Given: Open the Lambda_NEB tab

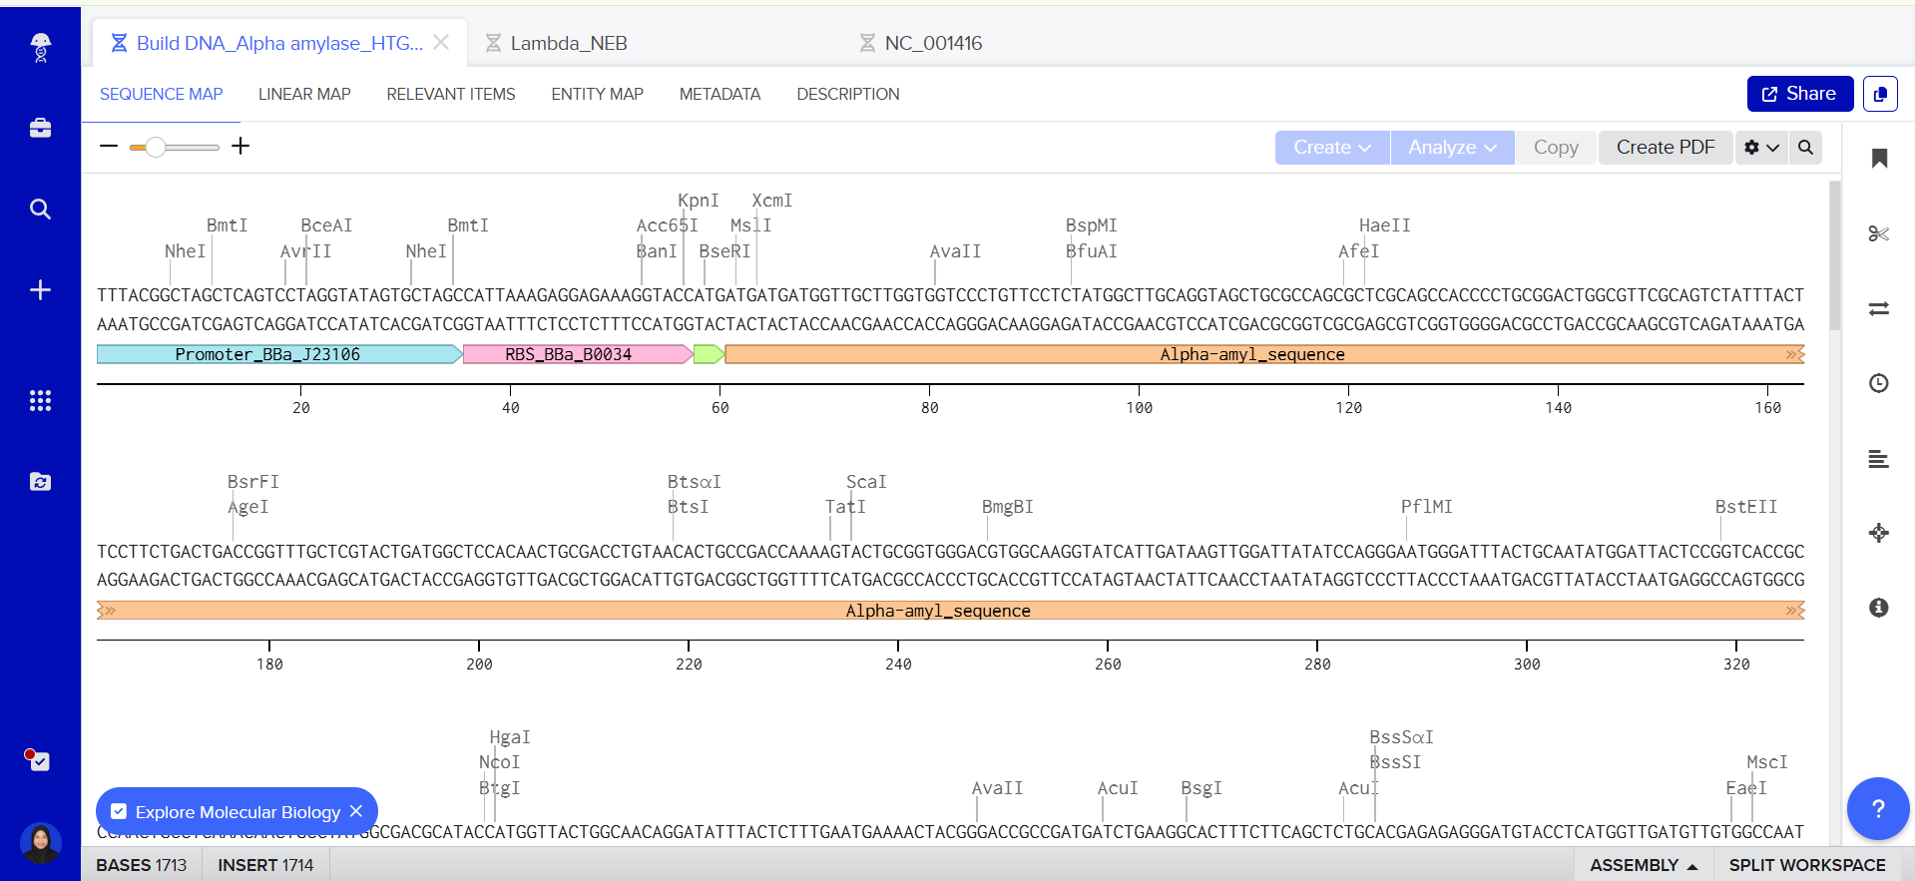Looking at the screenshot, I should (x=568, y=43).
